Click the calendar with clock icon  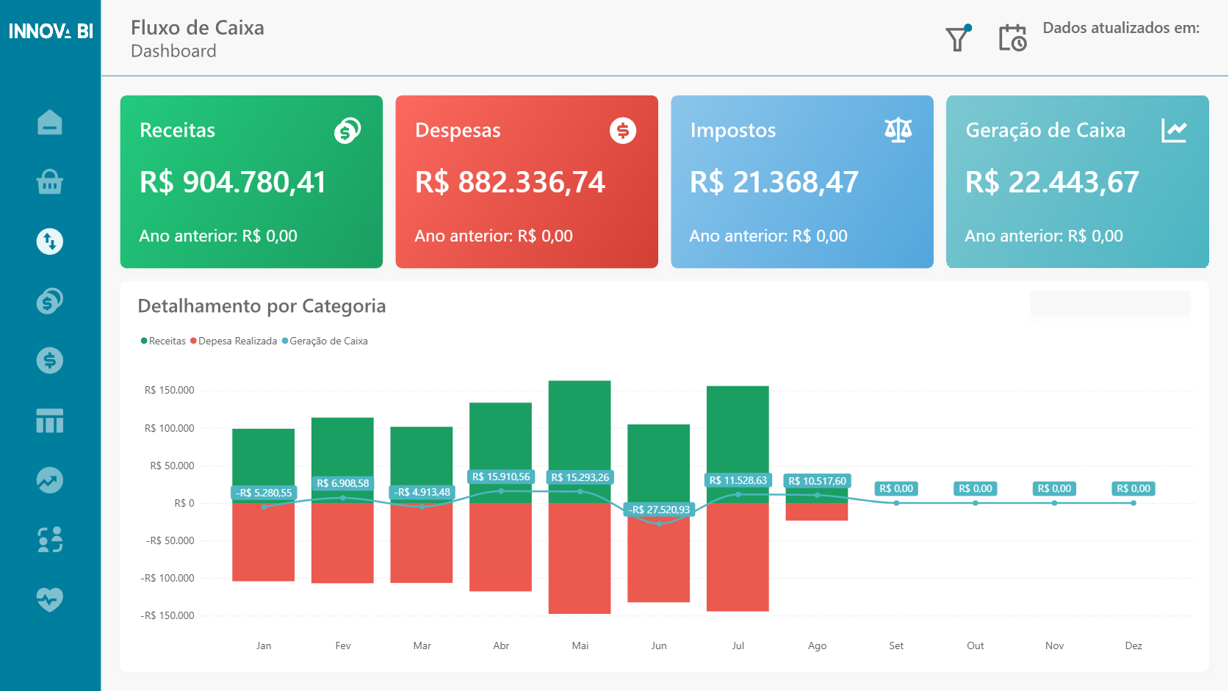[1013, 38]
